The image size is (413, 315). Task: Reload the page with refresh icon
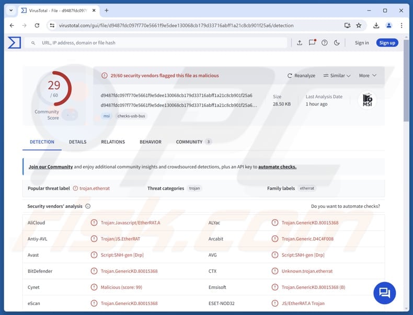click(x=37, y=26)
